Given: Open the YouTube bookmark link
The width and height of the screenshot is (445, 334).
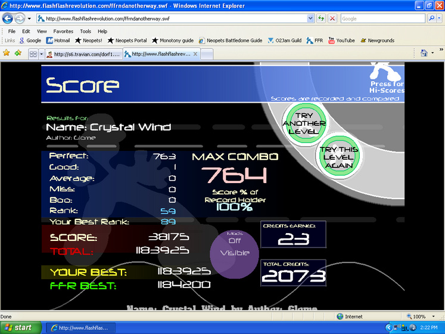Looking at the screenshot, I should click(x=341, y=41).
